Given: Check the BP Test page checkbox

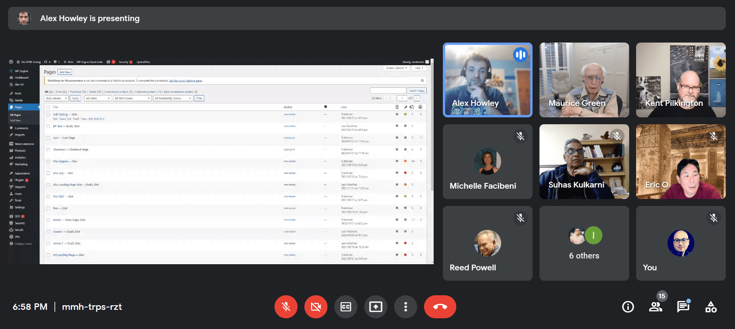Looking at the screenshot, I should (x=48, y=126).
